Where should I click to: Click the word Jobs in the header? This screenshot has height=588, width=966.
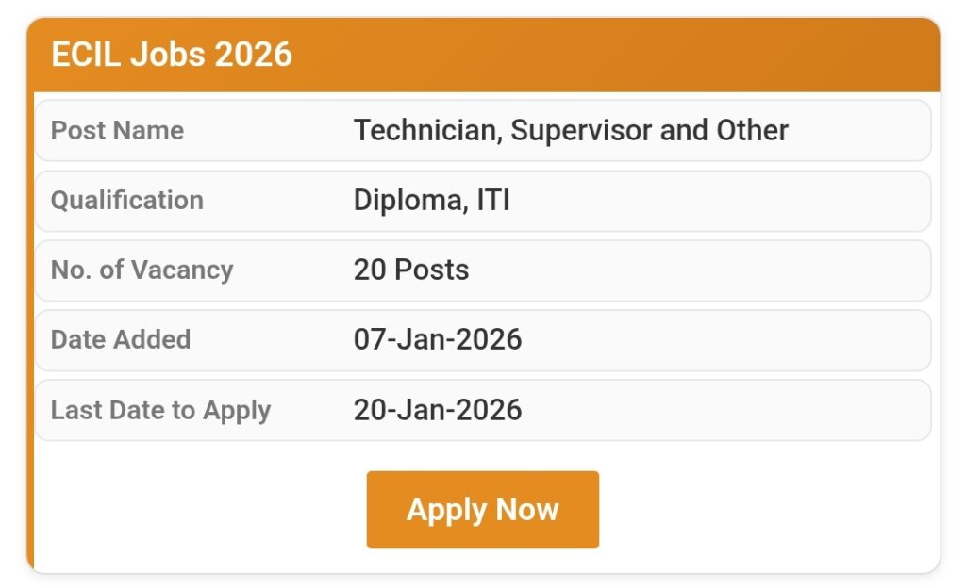(x=168, y=55)
